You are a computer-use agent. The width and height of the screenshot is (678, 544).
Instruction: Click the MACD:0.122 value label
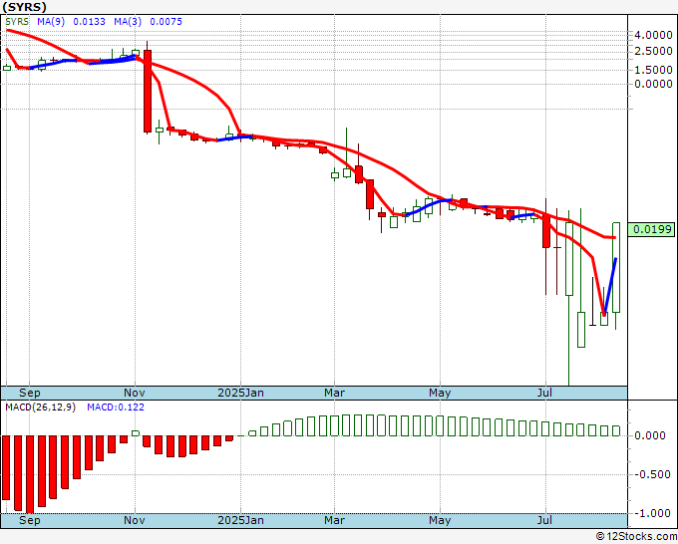pyautogui.click(x=116, y=408)
